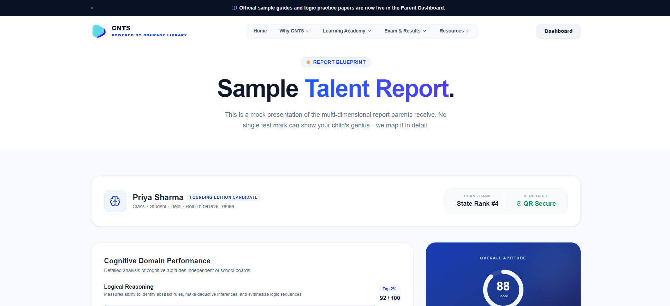Viewport: 670px width, 306px height.
Task: Open the Learning Academy dropdown
Action: point(347,31)
